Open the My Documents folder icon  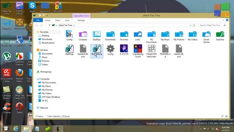point(151,37)
